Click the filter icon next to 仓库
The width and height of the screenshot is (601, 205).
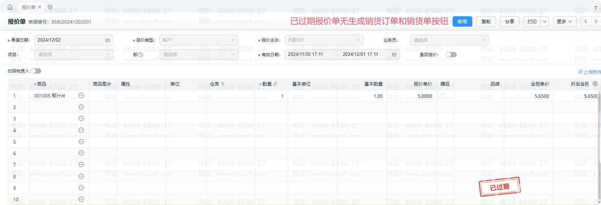223,84
